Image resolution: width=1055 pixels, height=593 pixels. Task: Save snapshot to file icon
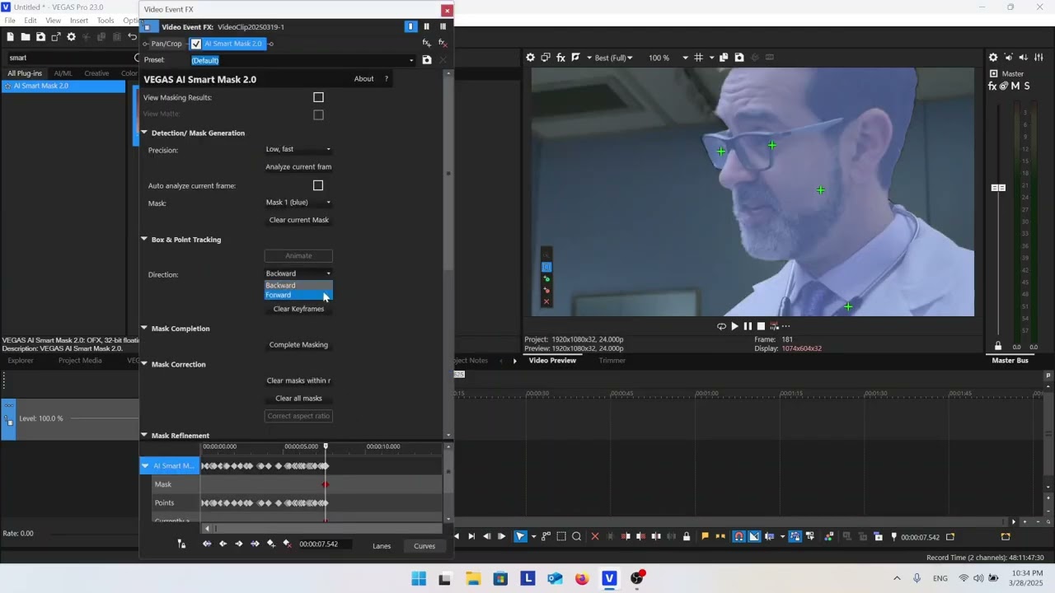[x=739, y=58]
